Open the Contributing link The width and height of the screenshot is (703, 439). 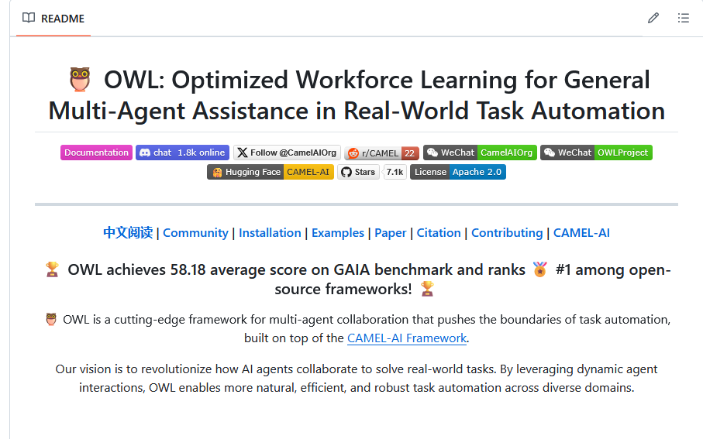click(x=507, y=233)
